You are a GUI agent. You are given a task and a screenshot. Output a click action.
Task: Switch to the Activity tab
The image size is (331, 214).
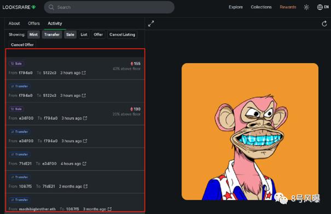[x=55, y=24]
